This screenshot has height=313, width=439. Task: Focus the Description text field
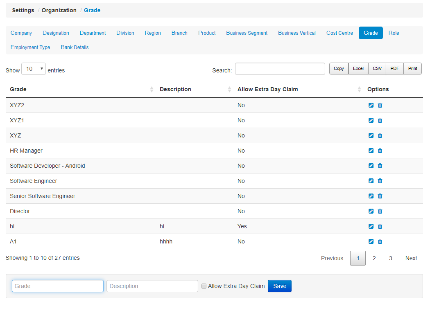tap(152, 286)
